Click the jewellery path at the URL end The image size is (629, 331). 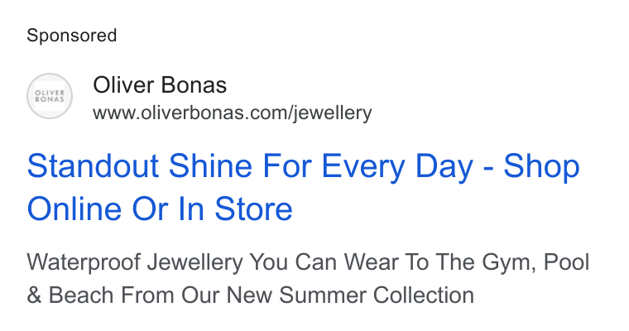click(x=333, y=113)
